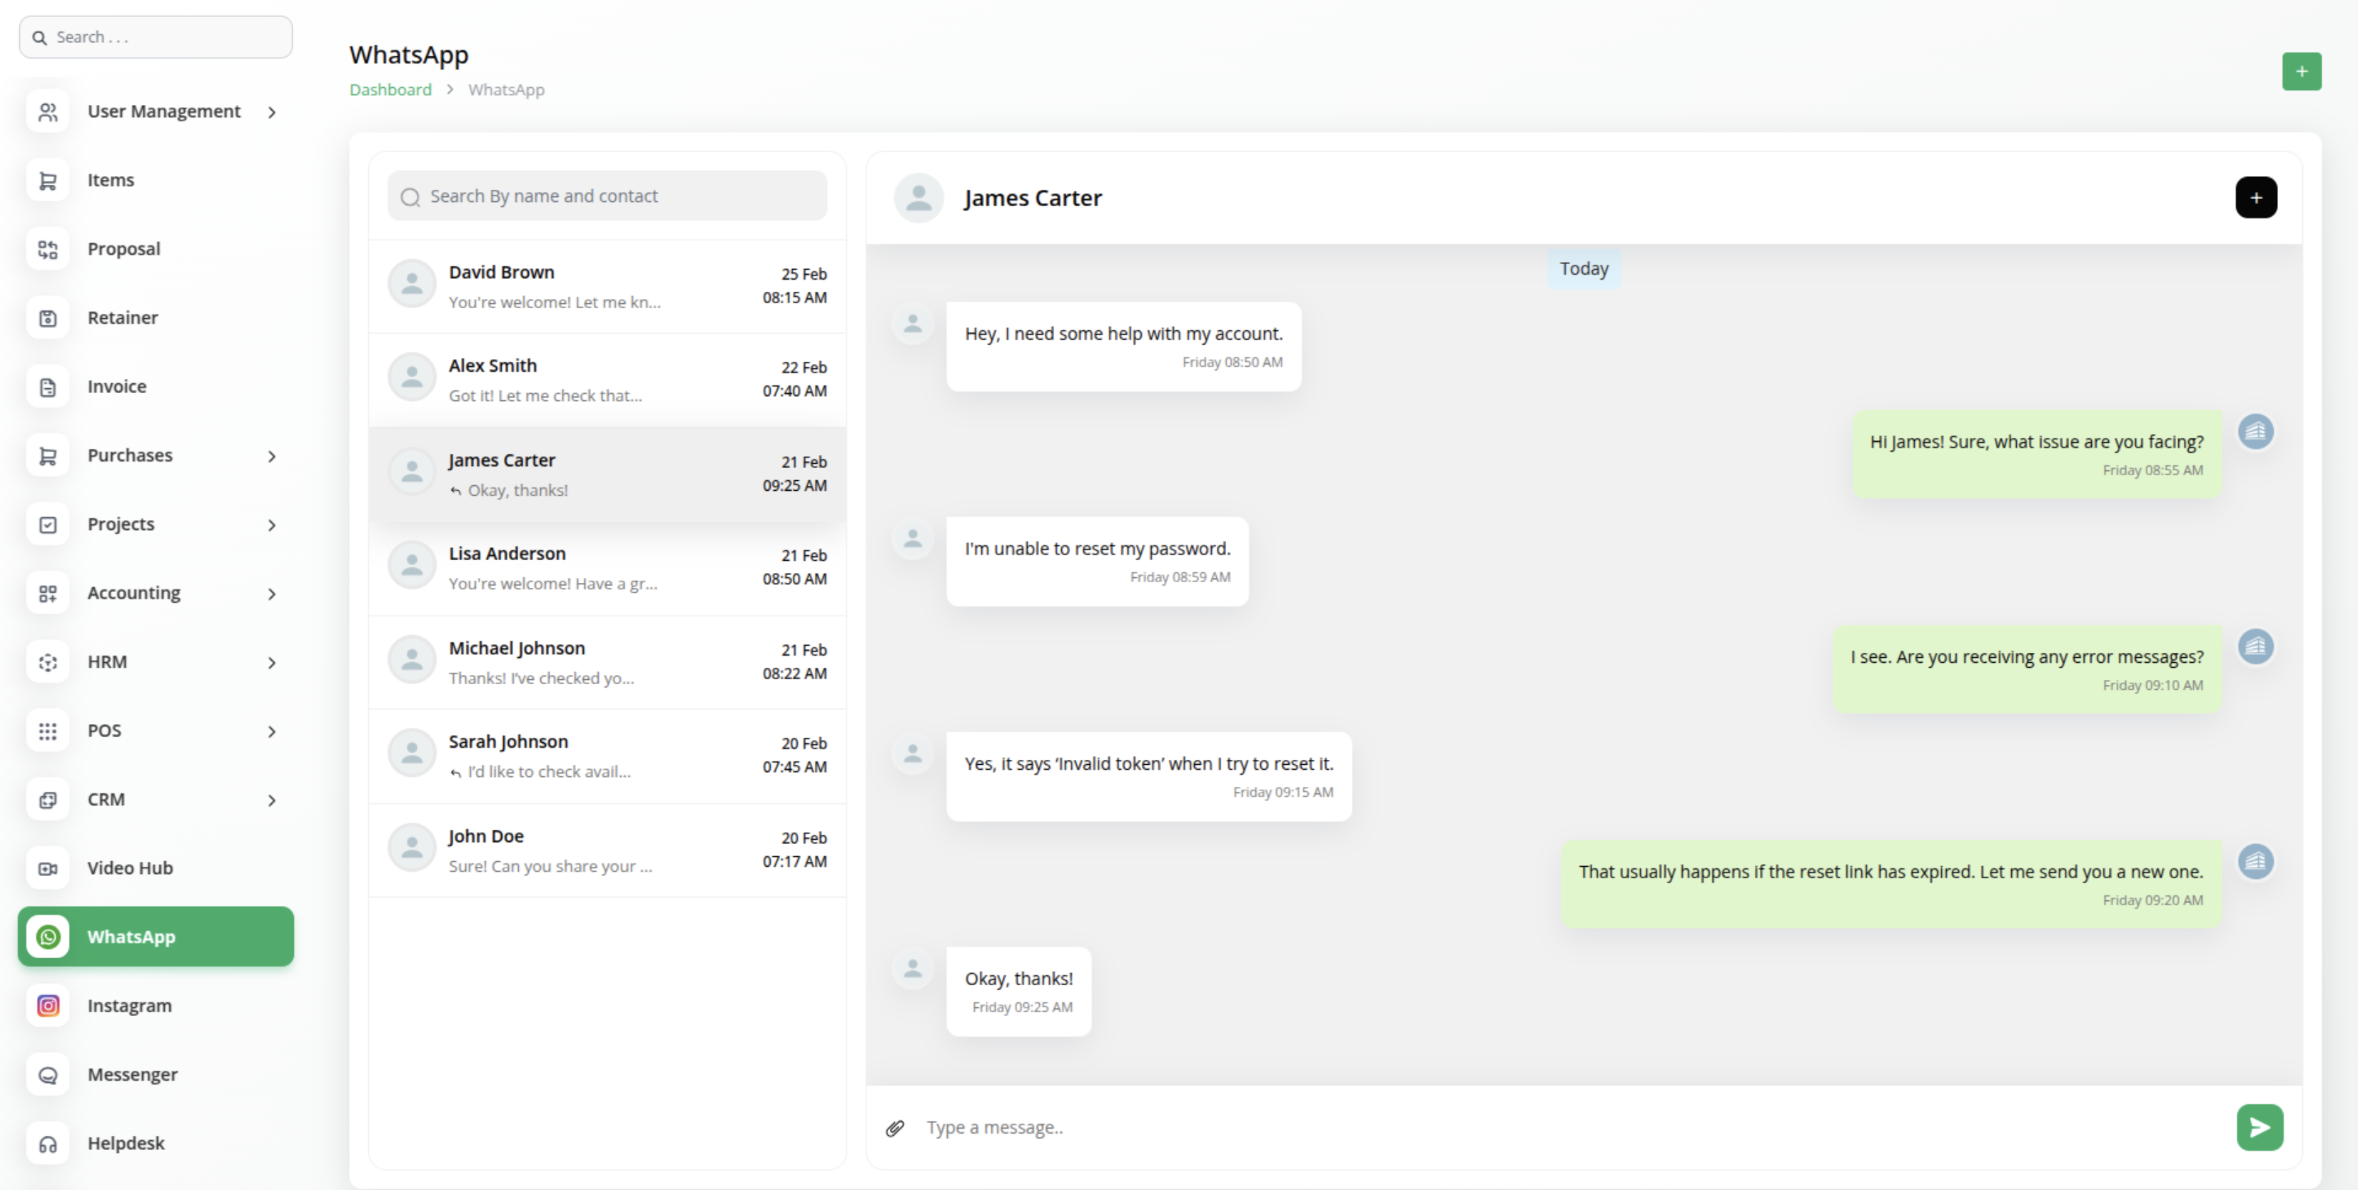Click the company avatar beside 'Hi James!' message
2358x1190 pixels.
2255,431
